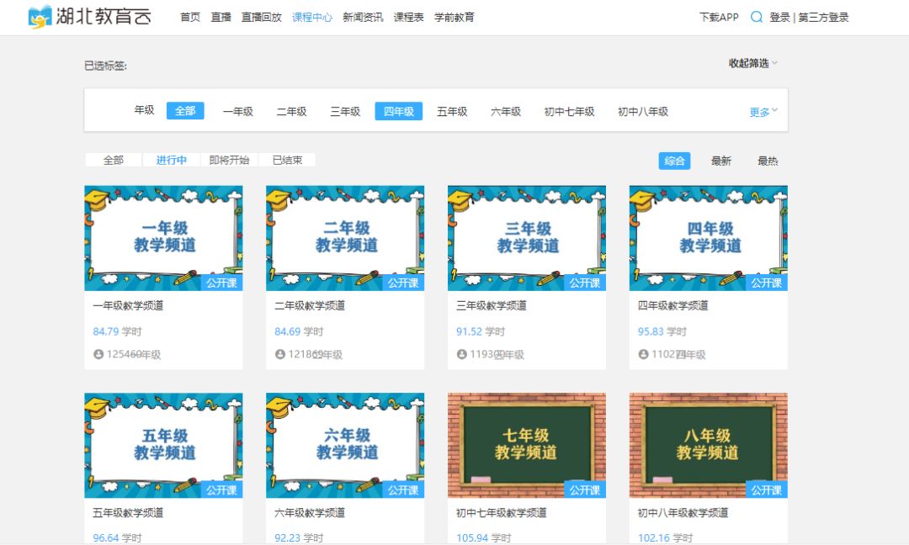Image resolution: width=909 pixels, height=545 pixels.
Task: Open 直播回放 navigation item
Action: point(262,18)
